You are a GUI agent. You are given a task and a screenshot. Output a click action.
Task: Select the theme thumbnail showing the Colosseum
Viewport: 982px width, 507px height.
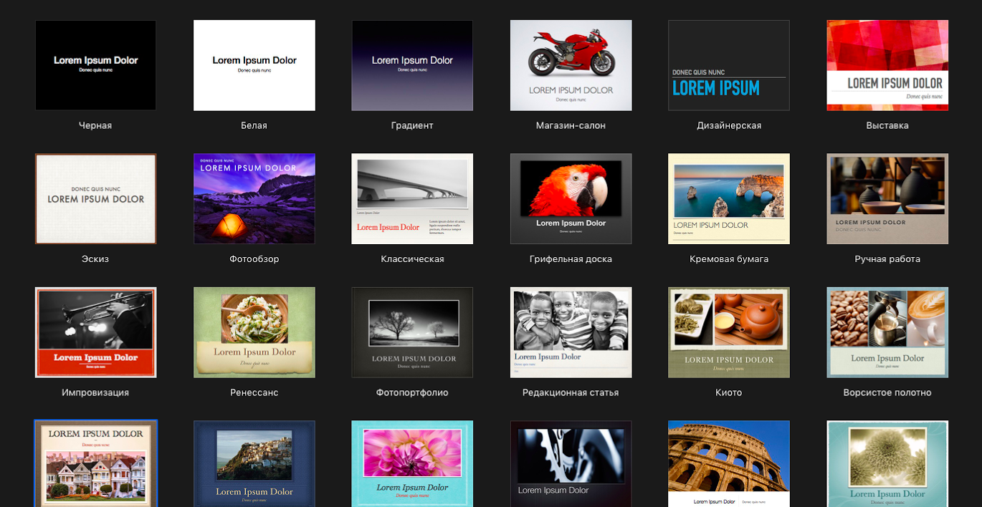click(729, 463)
